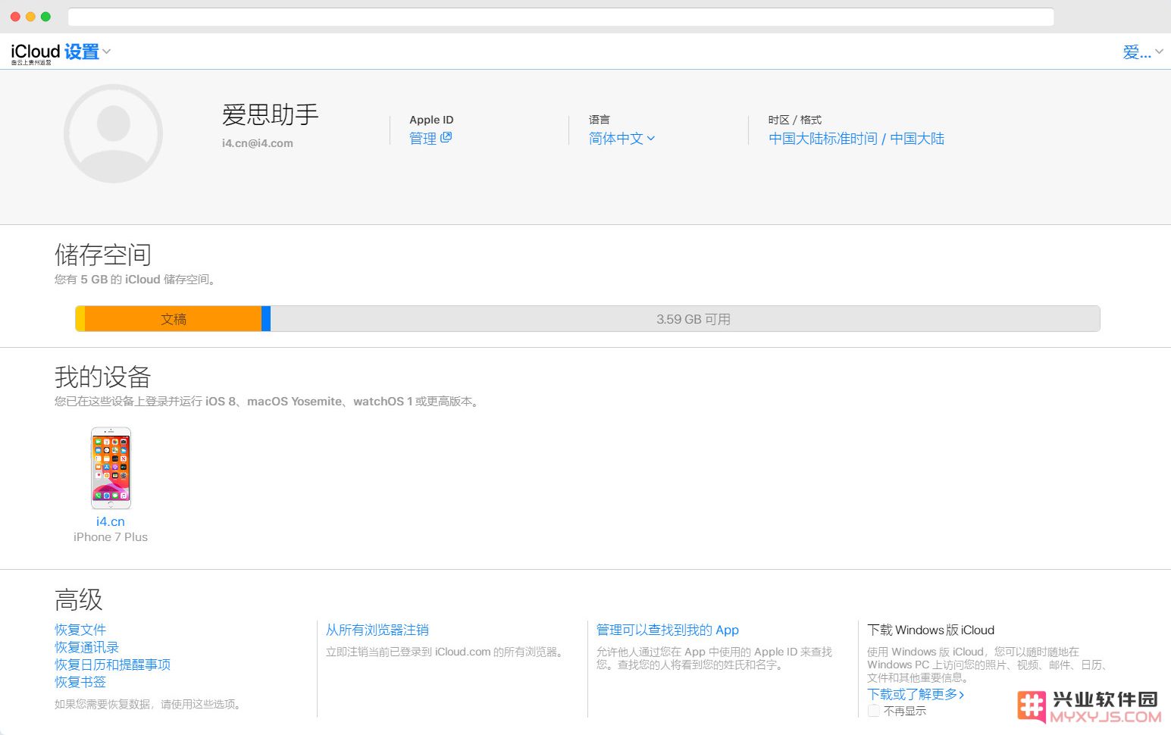The height and width of the screenshot is (735, 1171).
Task: Click the browser address bar
Action: tap(561, 17)
